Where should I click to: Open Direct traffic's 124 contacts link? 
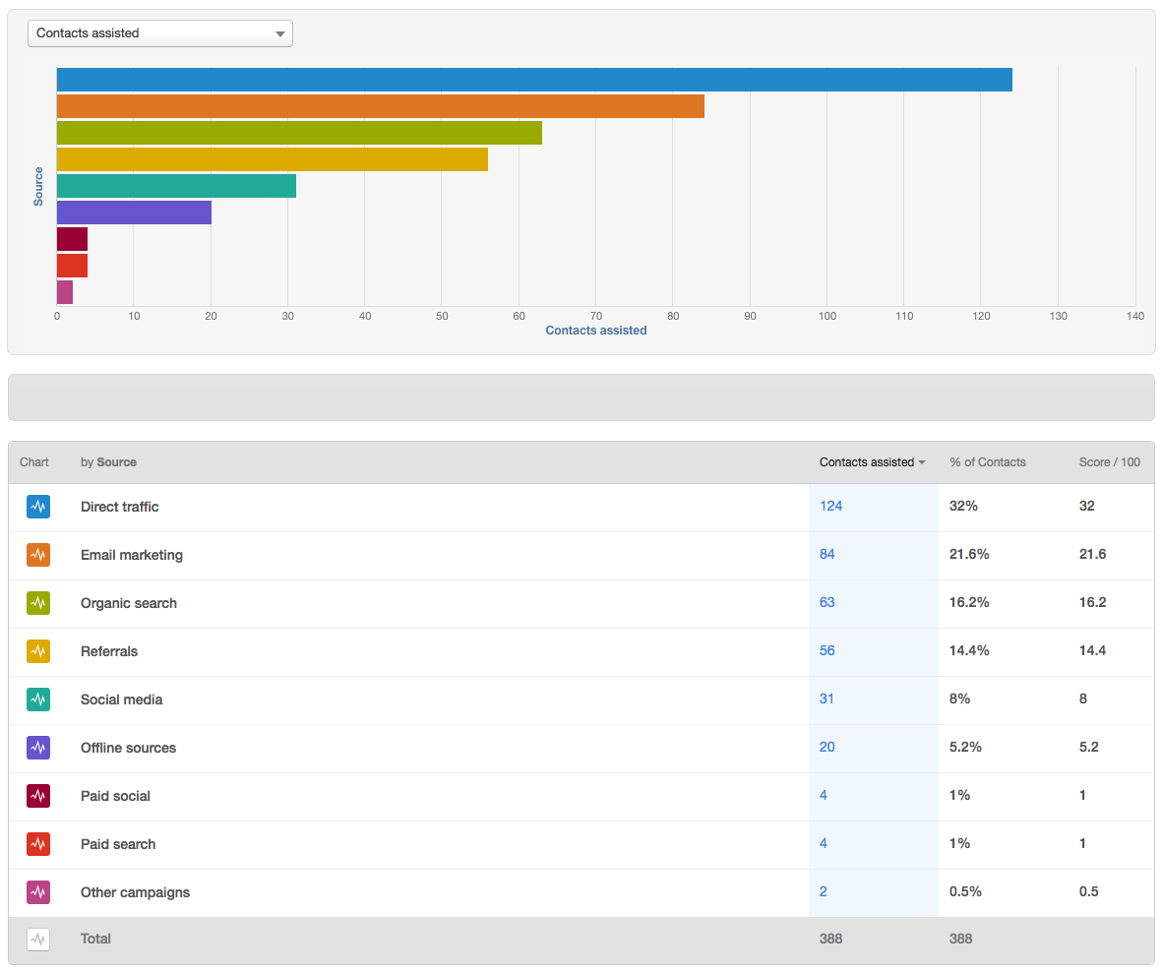pyautogui.click(x=830, y=506)
